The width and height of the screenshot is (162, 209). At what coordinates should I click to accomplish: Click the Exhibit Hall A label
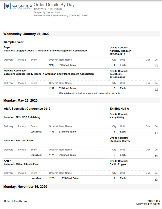[119, 109]
